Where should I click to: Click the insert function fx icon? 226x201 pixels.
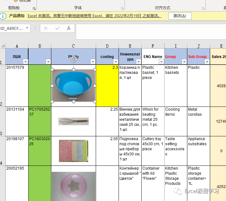[69, 28]
